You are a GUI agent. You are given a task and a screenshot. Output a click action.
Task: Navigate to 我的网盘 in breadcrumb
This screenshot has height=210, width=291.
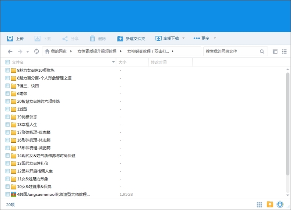pos(59,51)
